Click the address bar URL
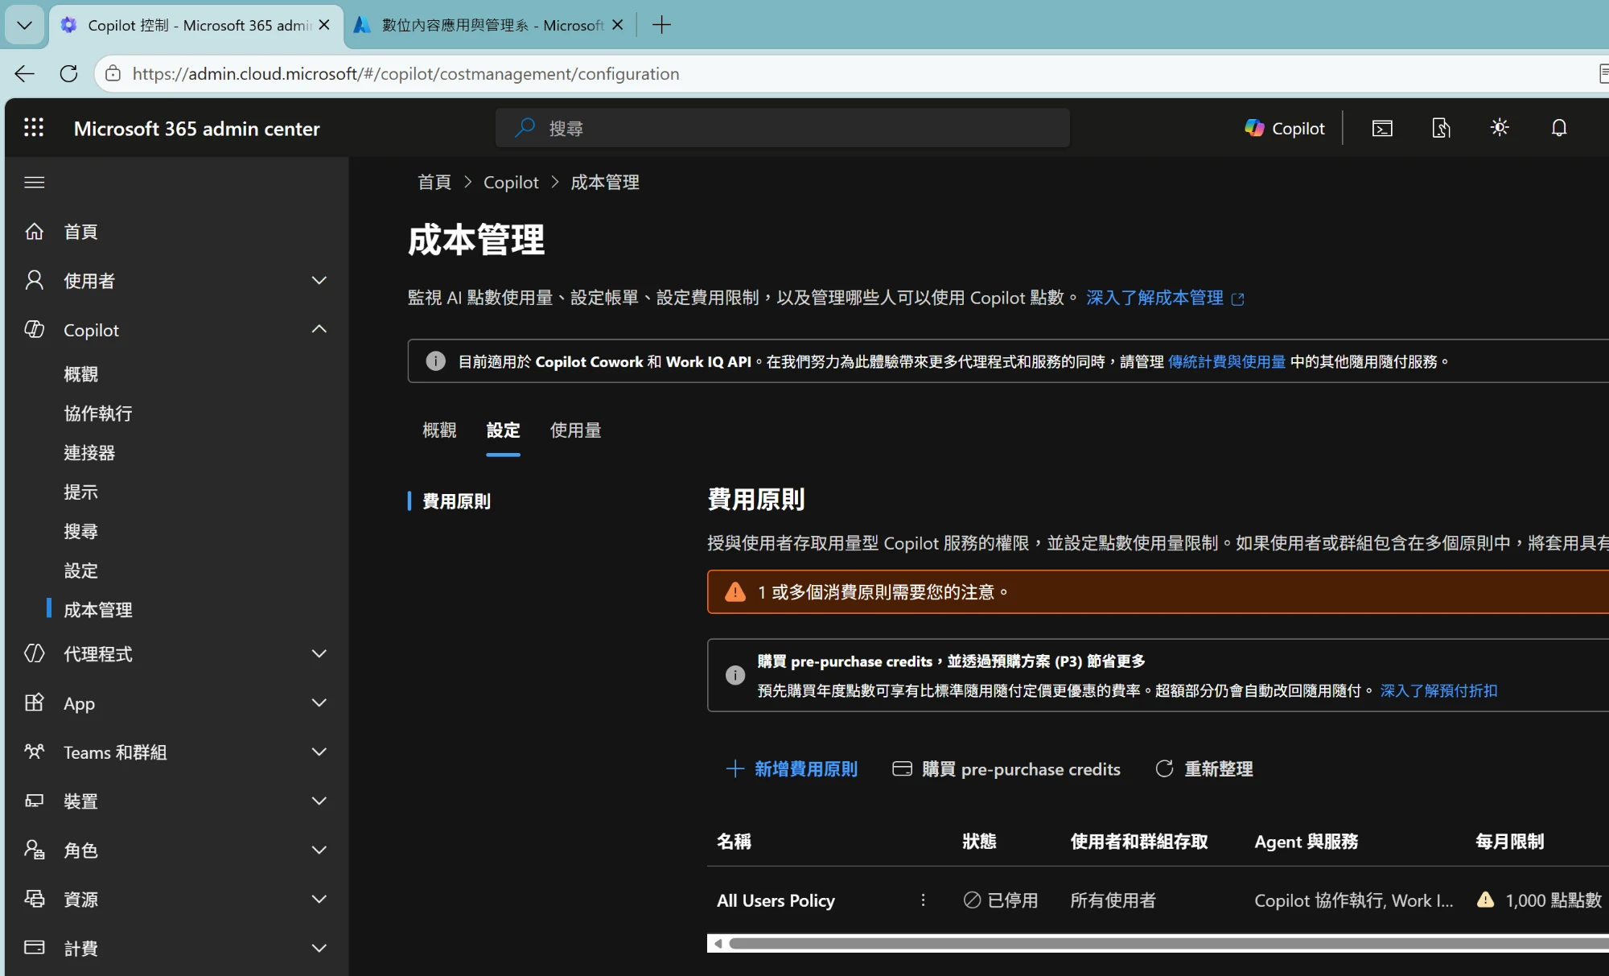The image size is (1609, 976). [x=406, y=74]
